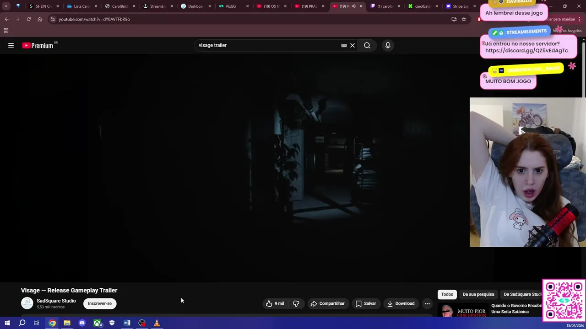Open Windows Start menu

click(7, 323)
